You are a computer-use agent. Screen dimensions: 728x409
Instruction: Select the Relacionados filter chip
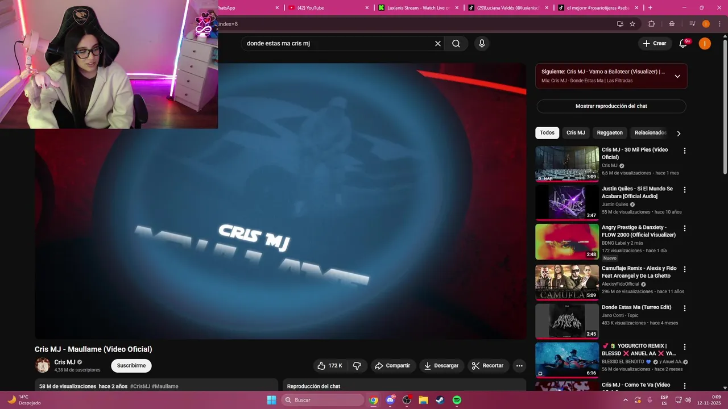click(650, 133)
